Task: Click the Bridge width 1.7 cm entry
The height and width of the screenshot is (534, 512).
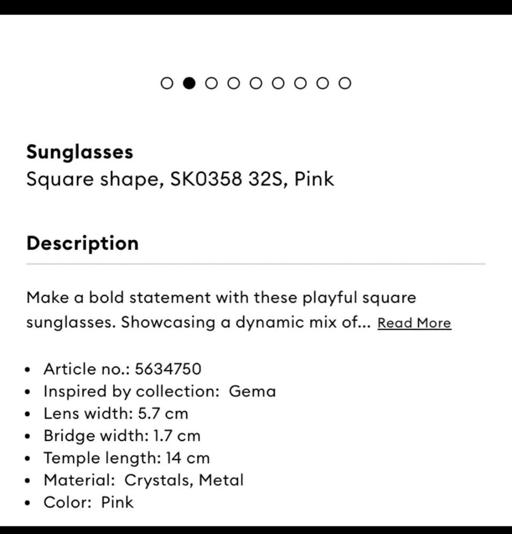Action: (122, 436)
